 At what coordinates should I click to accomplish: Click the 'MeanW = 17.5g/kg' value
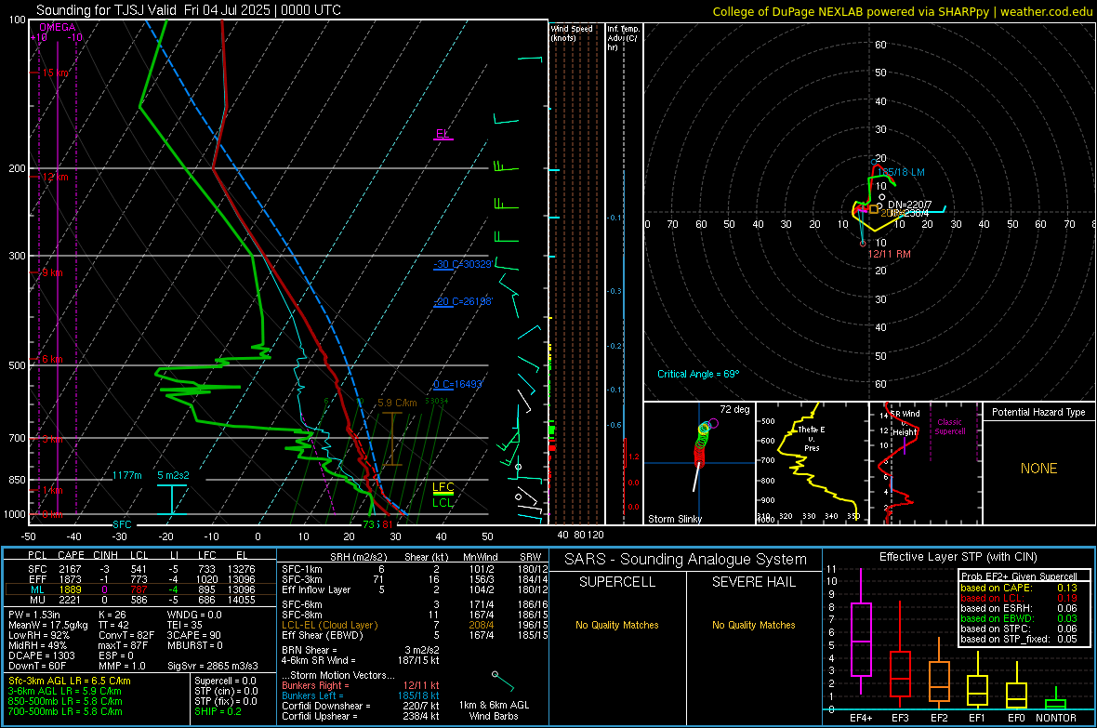click(x=48, y=625)
